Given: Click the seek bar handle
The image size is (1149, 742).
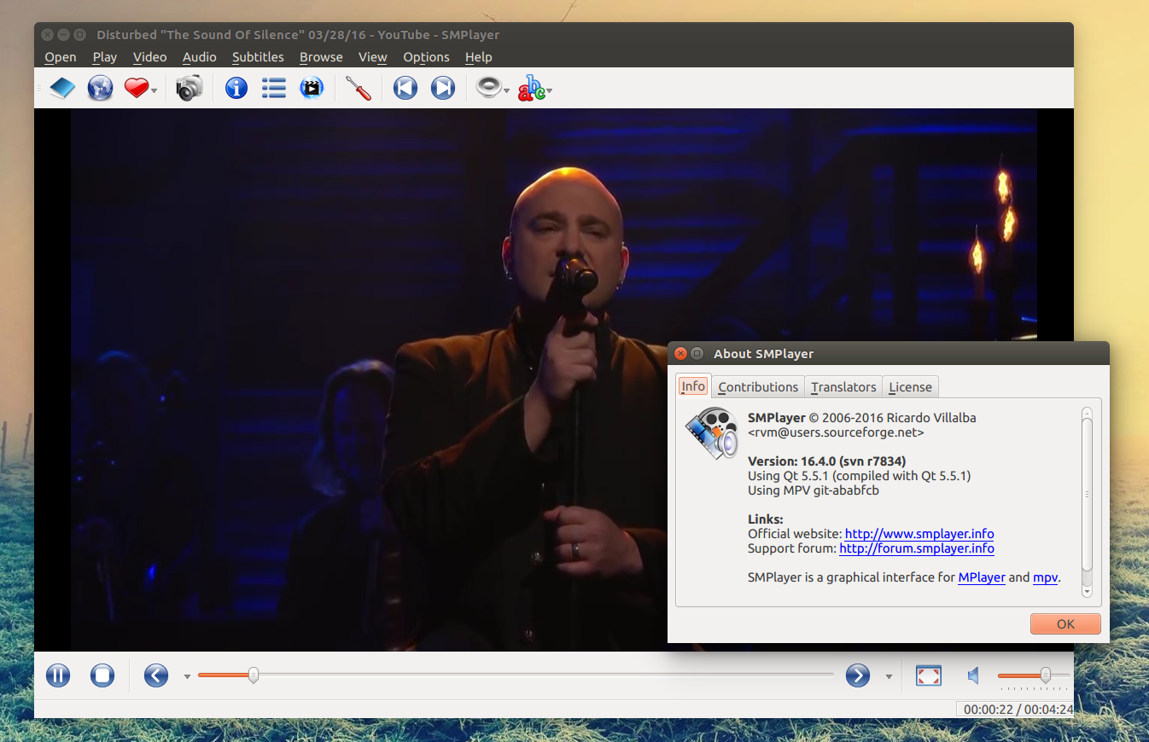Looking at the screenshot, I should [x=254, y=675].
